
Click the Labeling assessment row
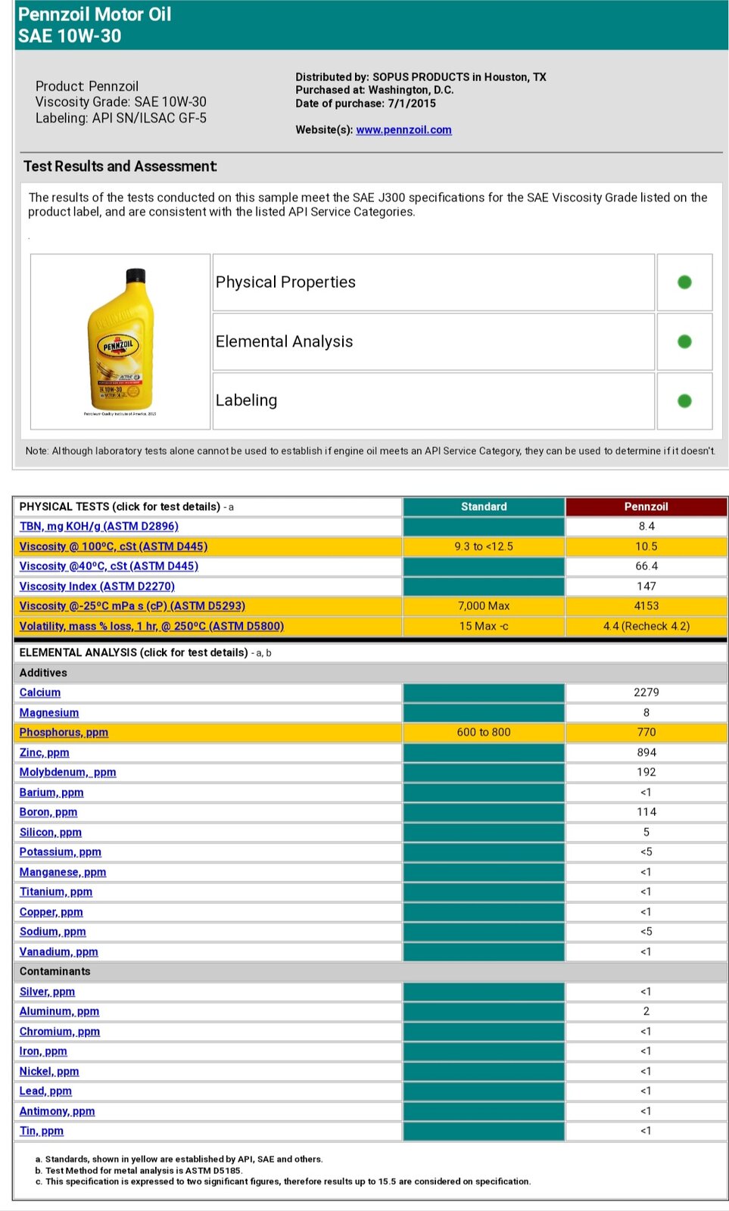click(x=433, y=400)
